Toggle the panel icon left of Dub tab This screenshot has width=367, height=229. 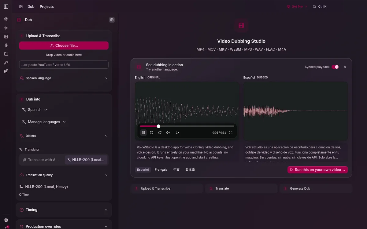21,6
